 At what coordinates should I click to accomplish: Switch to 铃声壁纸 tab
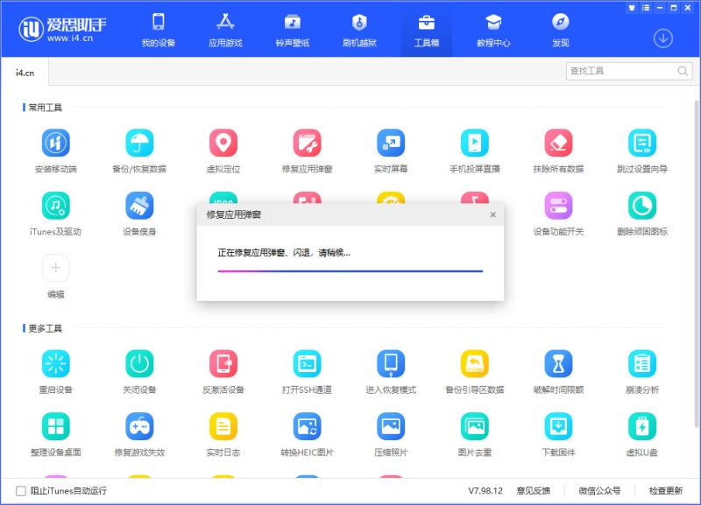293,30
